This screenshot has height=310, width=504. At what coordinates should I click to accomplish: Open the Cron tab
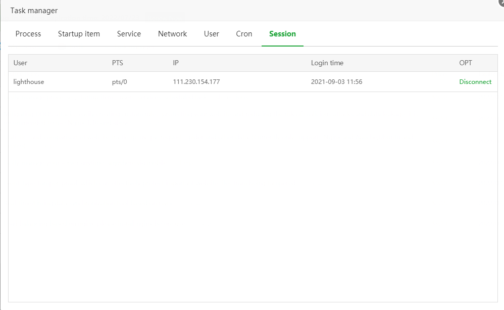(x=244, y=34)
